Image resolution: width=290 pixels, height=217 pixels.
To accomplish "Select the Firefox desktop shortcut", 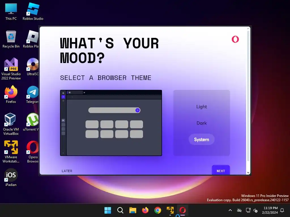I will pyautogui.click(x=11, y=94).
